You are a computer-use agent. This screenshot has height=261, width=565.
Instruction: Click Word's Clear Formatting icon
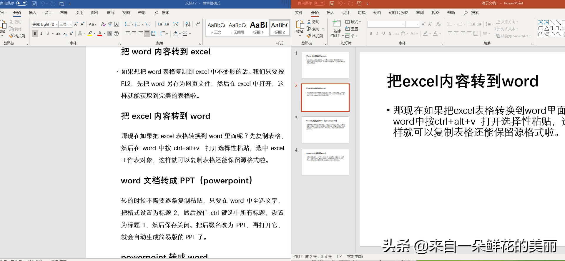(103, 24)
